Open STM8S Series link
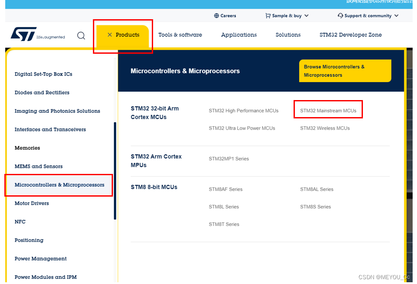 click(x=315, y=207)
